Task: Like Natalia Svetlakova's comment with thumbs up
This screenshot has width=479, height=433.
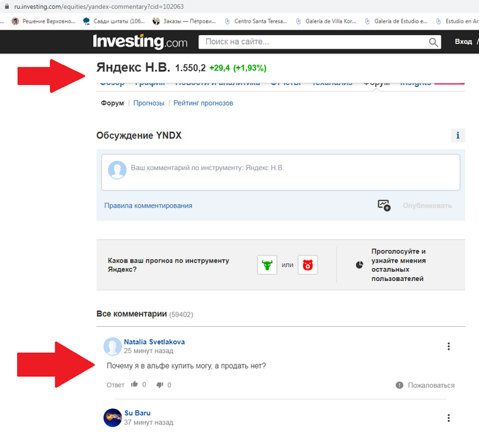Action: click(x=134, y=384)
